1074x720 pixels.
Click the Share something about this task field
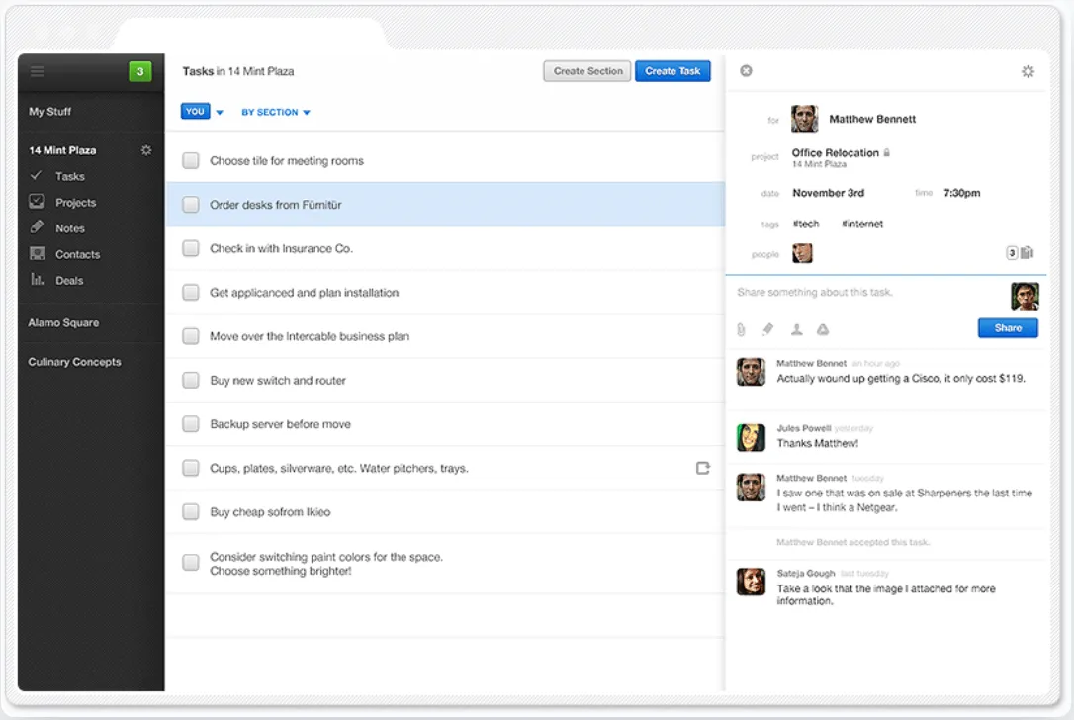point(868,293)
